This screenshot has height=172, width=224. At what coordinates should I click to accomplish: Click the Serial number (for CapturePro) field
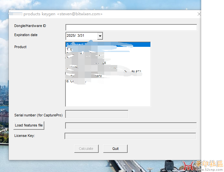click(97, 114)
